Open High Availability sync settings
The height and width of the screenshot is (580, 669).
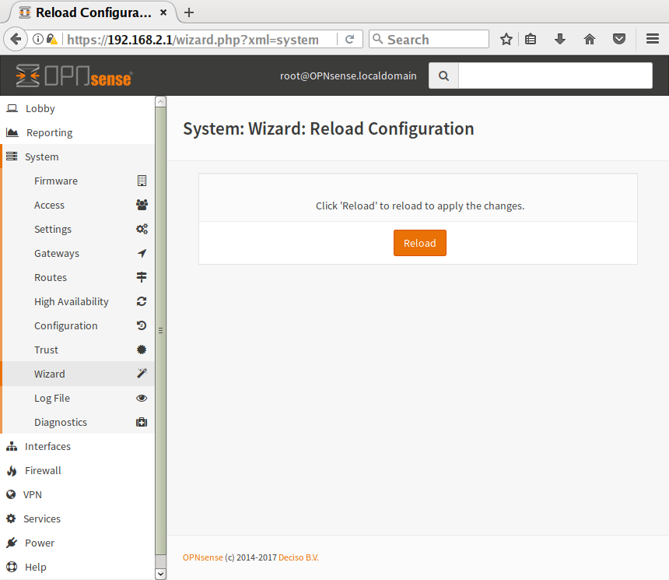(72, 301)
